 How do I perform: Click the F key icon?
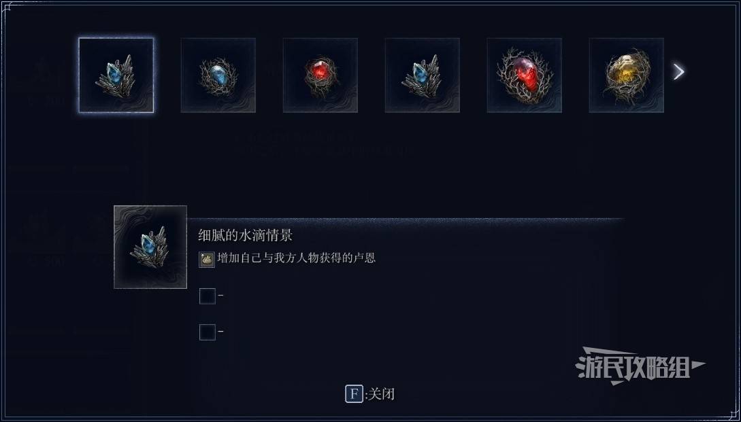pos(353,393)
